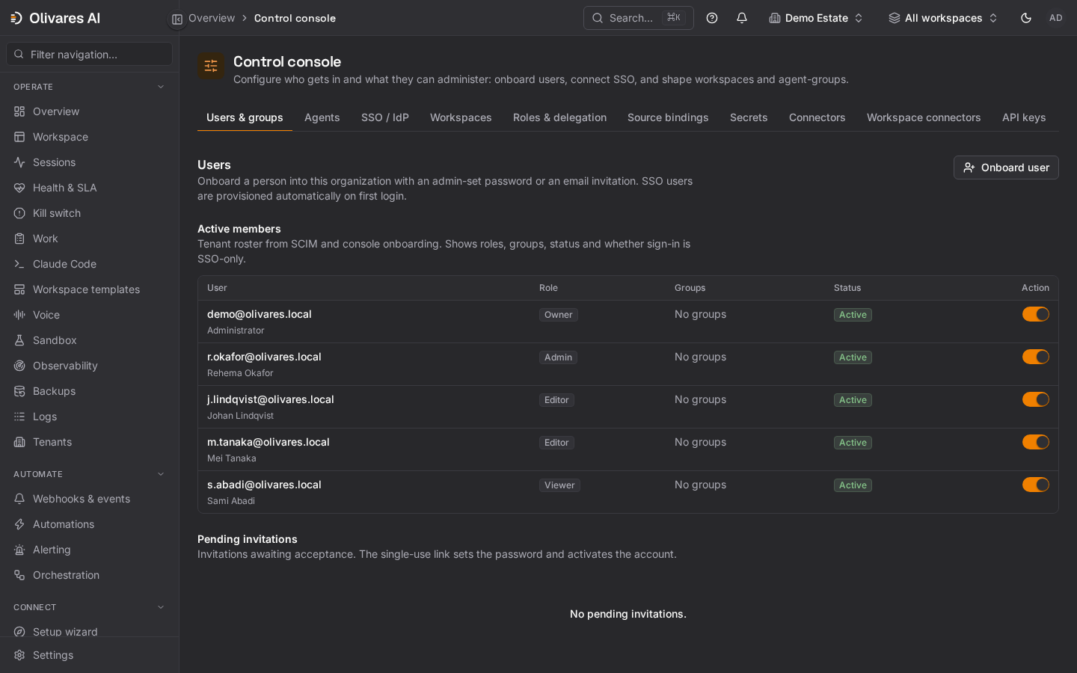Click the Automations lightning icon
Screen dimensions: 1077x673
pyautogui.click(x=19, y=524)
